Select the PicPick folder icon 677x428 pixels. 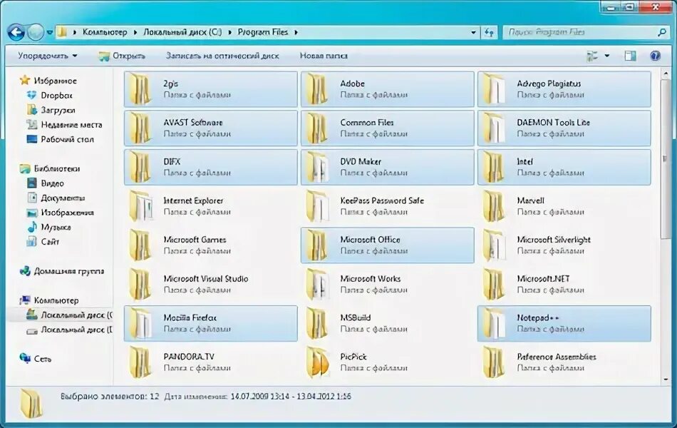pyautogui.click(x=317, y=362)
